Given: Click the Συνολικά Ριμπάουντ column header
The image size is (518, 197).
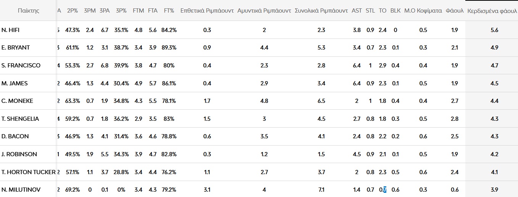Looking at the screenshot, I should click(321, 10).
